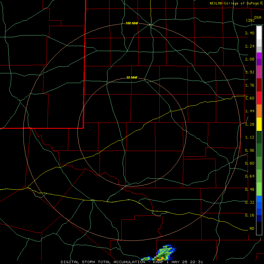Click the '[IN]' units label

tap(250, 20)
